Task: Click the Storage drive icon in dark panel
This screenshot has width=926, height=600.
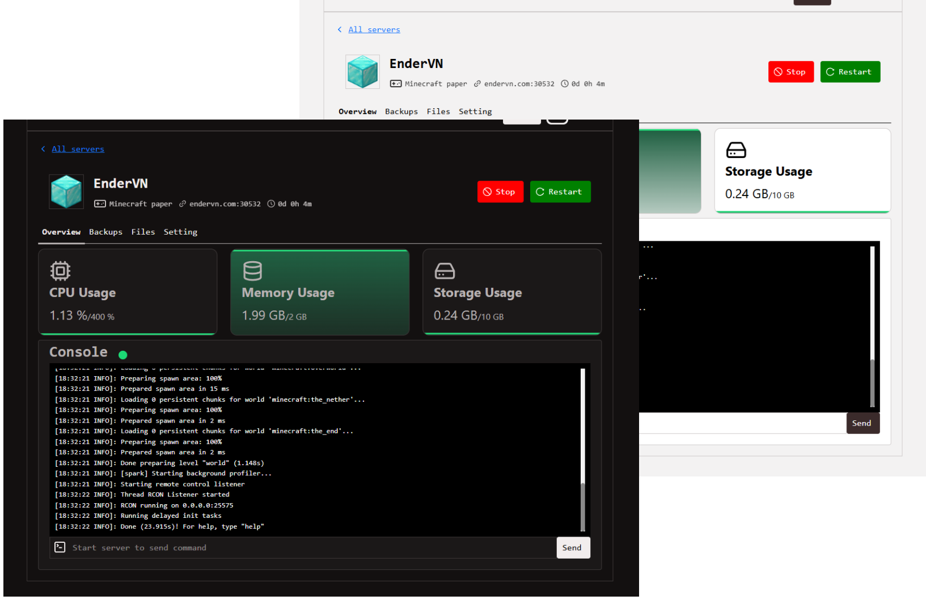Action: point(445,271)
